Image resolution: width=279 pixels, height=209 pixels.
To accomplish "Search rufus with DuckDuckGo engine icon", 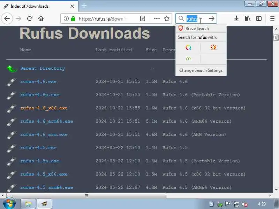I will pos(213,47).
